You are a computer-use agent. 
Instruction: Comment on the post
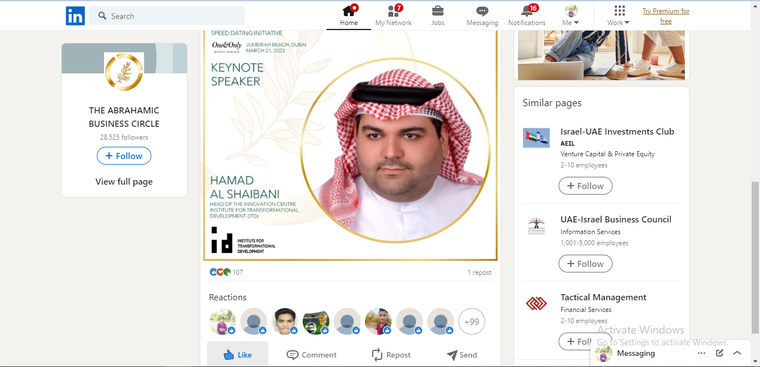[312, 355]
